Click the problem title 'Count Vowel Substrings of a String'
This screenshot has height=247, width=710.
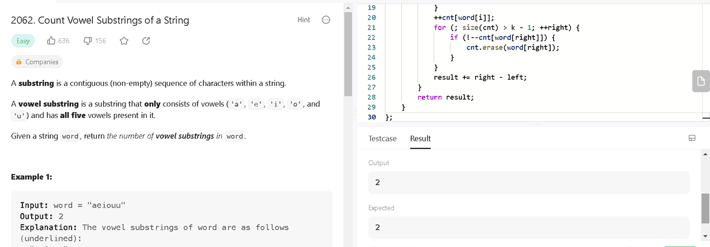point(100,21)
